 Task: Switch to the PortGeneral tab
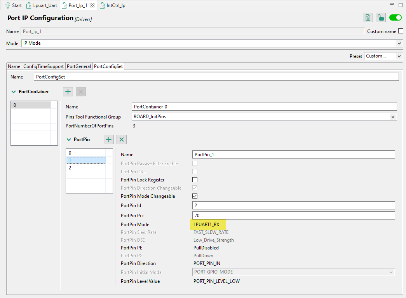point(79,66)
